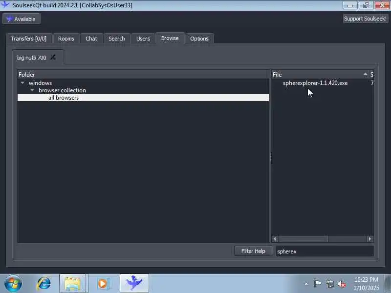Image resolution: width=391 pixels, height=293 pixels.
Task: Open Windows Explorer from the taskbar
Action: (72, 284)
